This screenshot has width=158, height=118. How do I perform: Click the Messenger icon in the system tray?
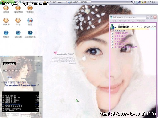(x=137, y=2)
